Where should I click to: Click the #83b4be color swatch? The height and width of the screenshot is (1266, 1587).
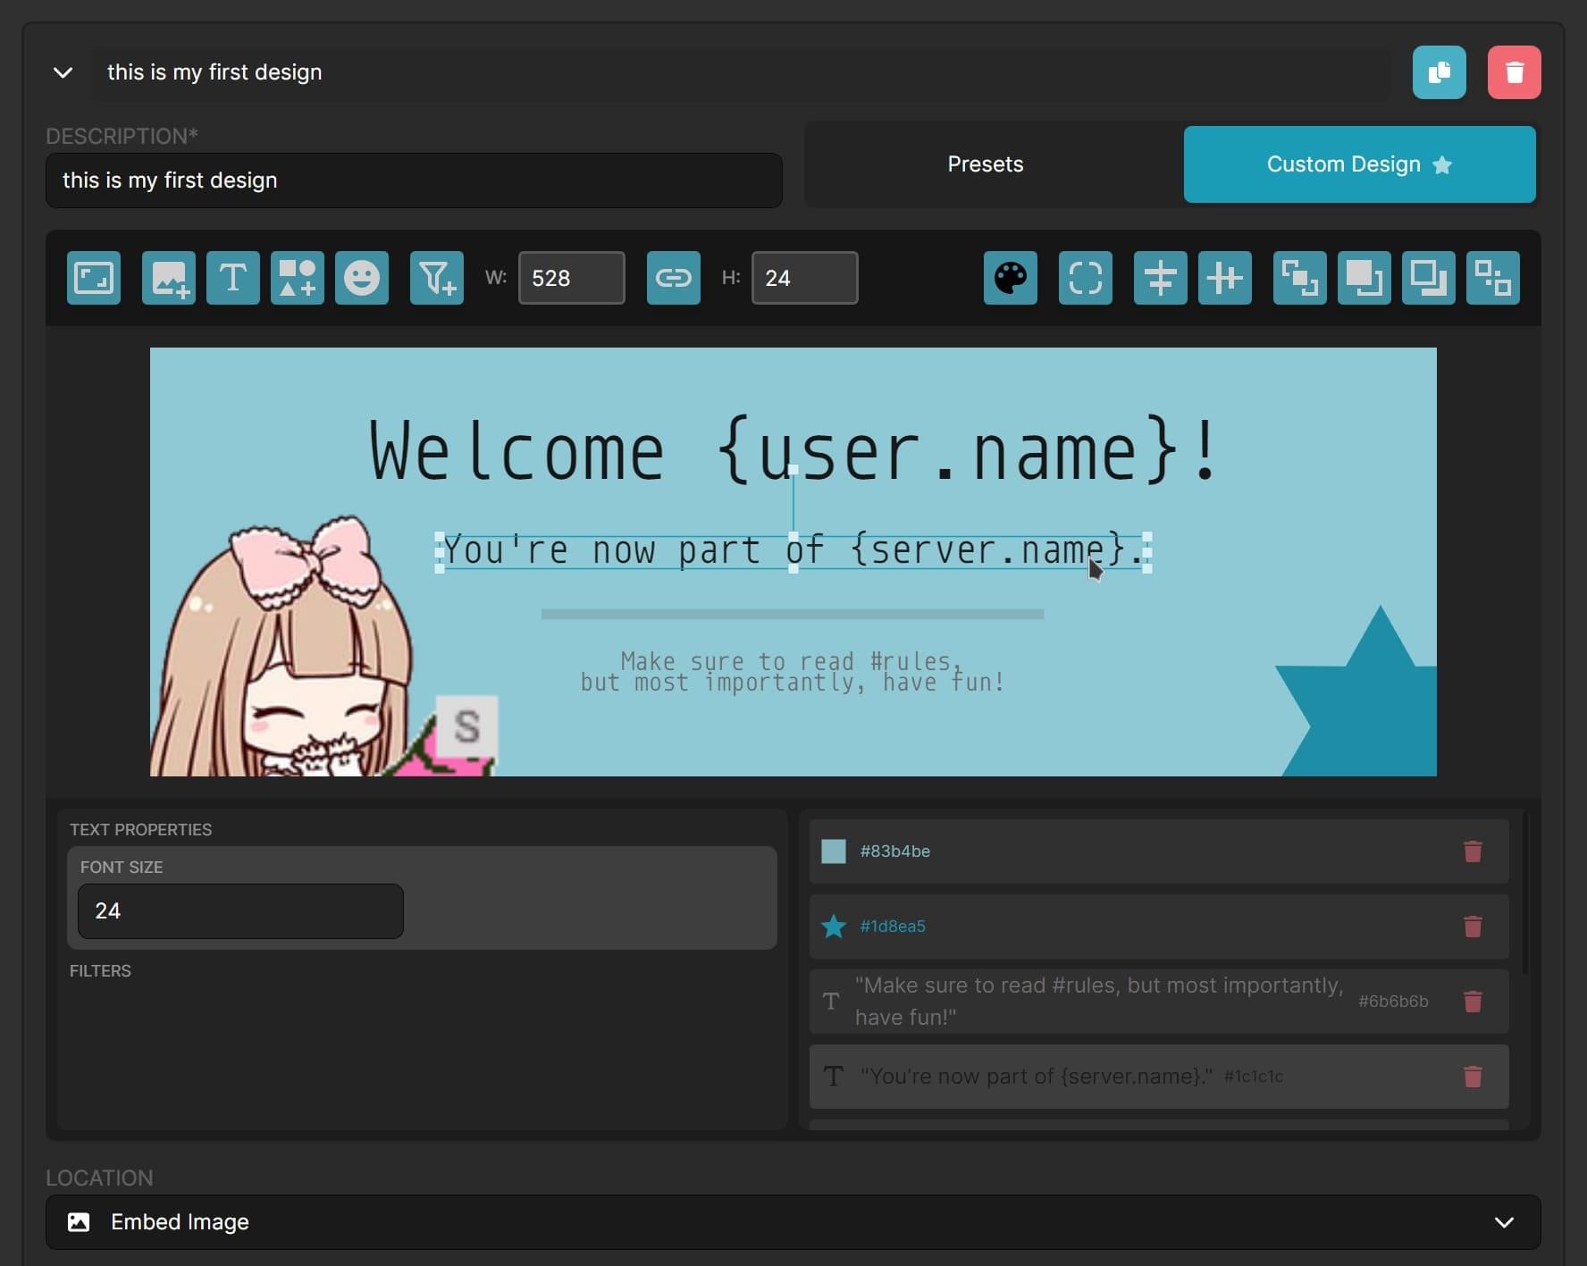(833, 851)
